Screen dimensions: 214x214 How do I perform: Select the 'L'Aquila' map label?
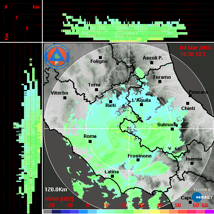point(141,100)
